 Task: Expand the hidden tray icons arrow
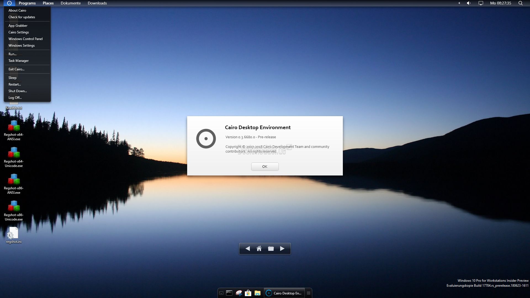[x=459, y=3]
